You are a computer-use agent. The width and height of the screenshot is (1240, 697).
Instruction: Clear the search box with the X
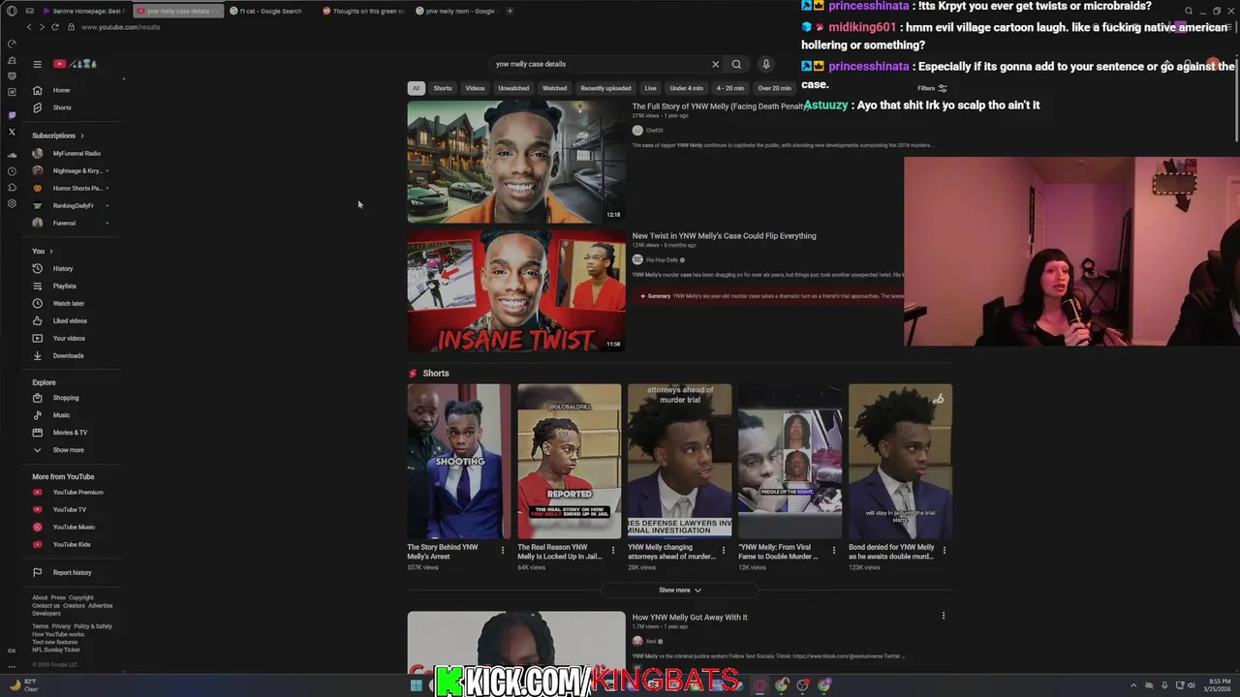(716, 64)
